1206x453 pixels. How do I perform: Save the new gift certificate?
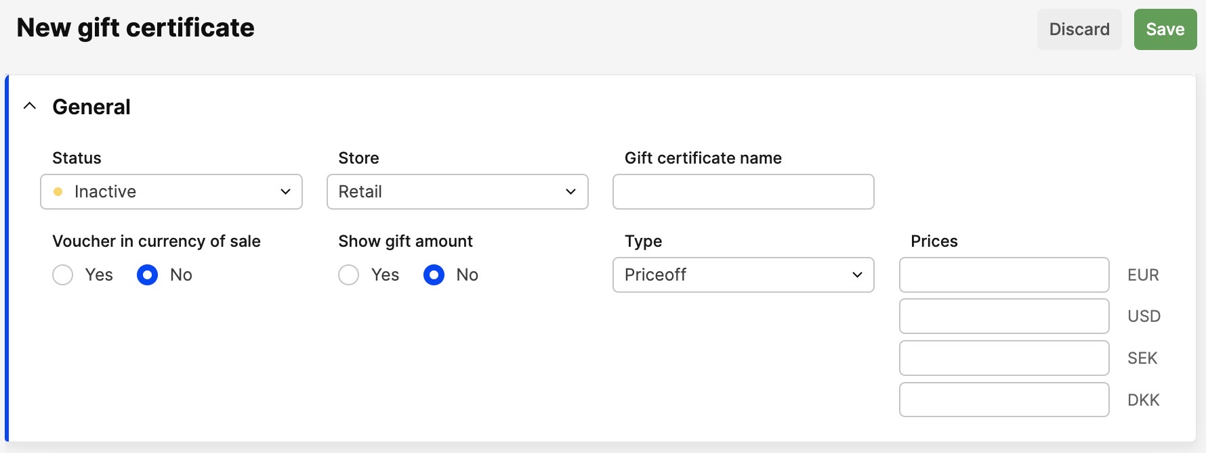click(x=1165, y=30)
